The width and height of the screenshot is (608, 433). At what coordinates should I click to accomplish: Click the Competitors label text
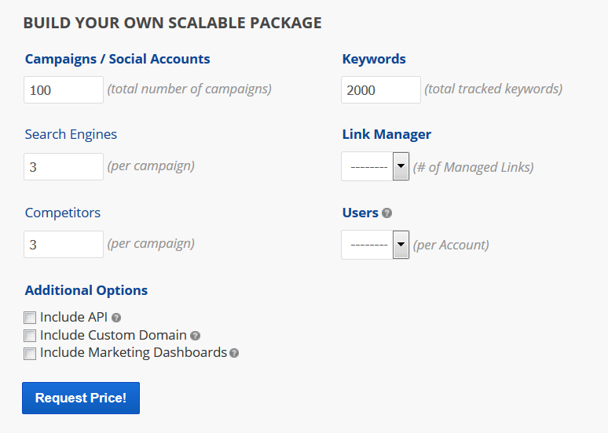tap(63, 213)
